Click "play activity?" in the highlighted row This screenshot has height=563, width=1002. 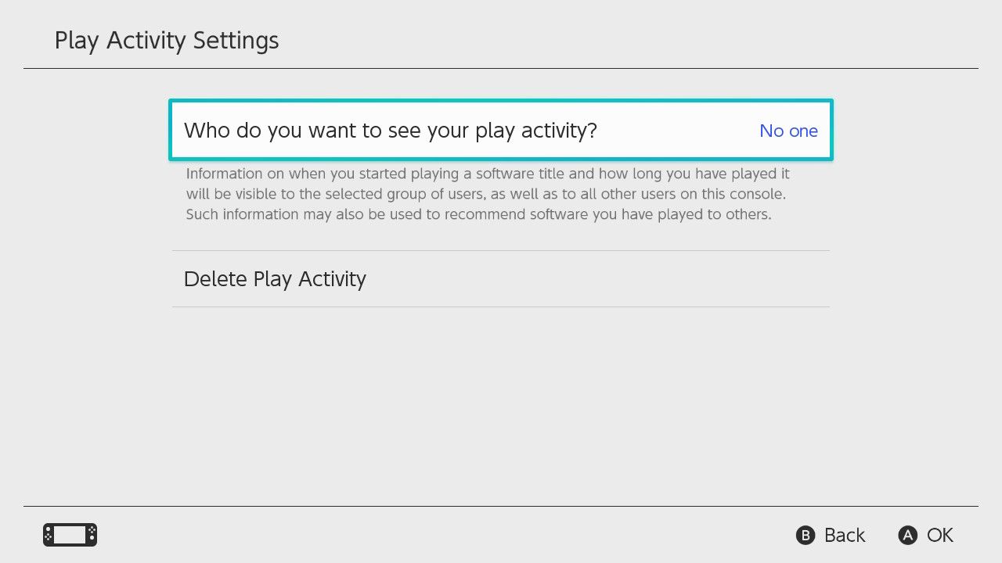click(x=535, y=131)
